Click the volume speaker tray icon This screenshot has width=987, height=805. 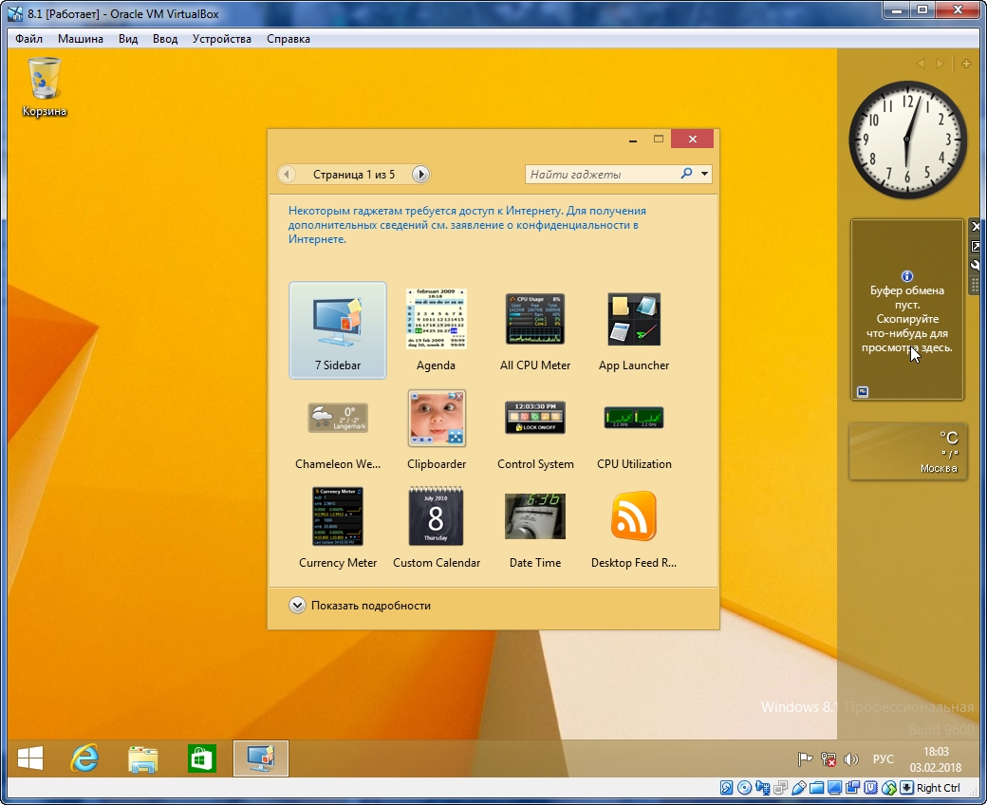click(x=851, y=759)
